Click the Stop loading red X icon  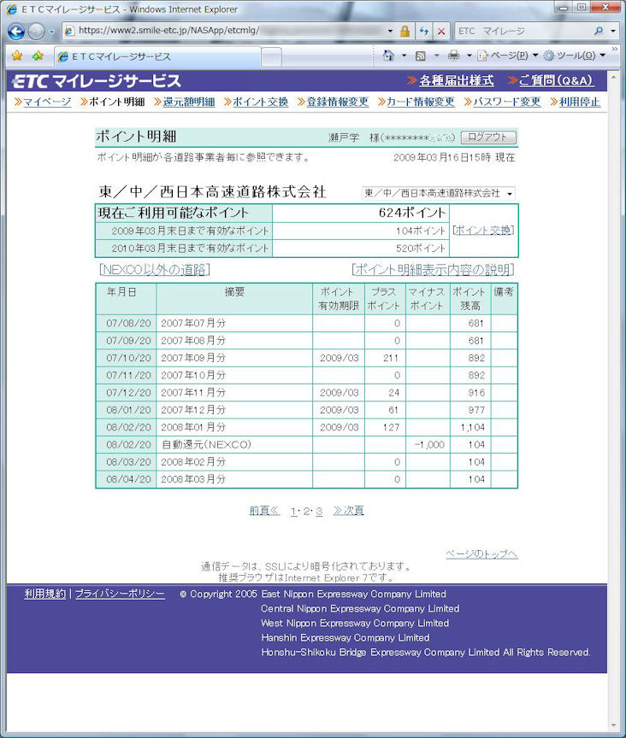pyautogui.click(x=441, y=31)
